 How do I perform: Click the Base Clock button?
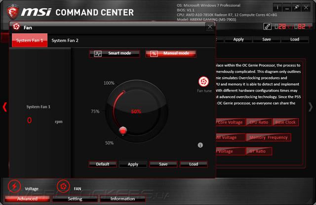pos(285,122)
